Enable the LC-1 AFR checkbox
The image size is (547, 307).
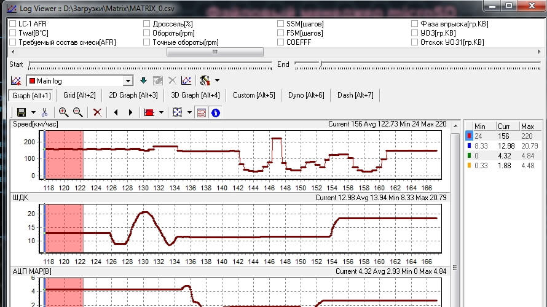13,24
